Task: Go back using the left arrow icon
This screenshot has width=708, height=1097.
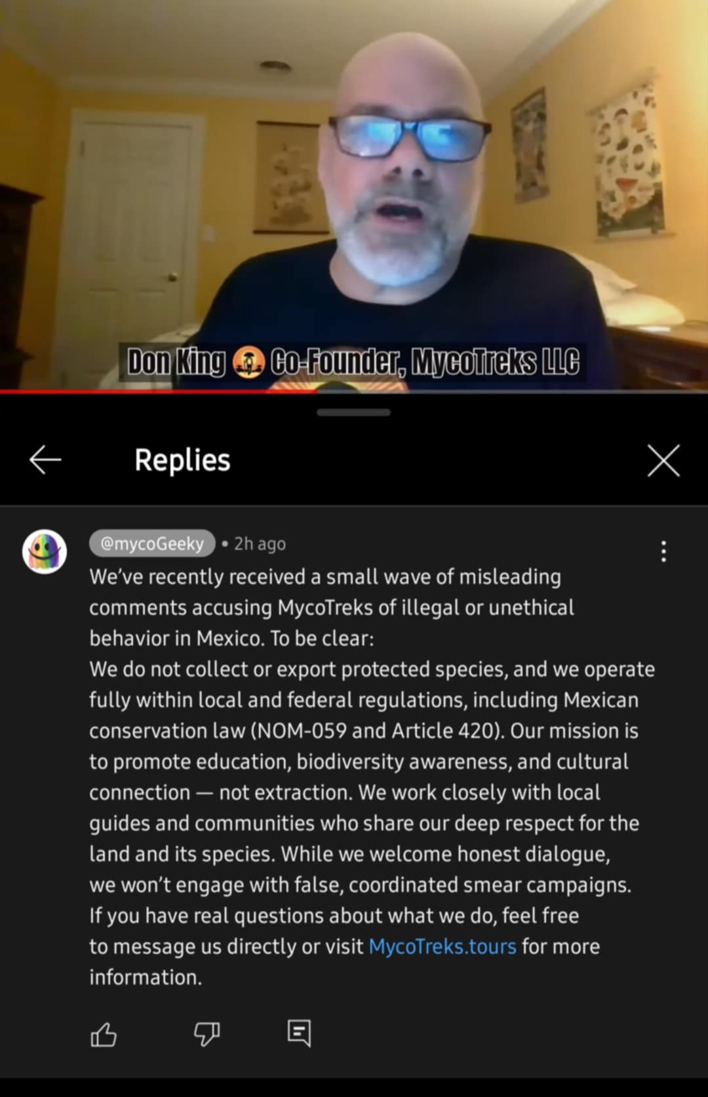Action: coord(45,460)
